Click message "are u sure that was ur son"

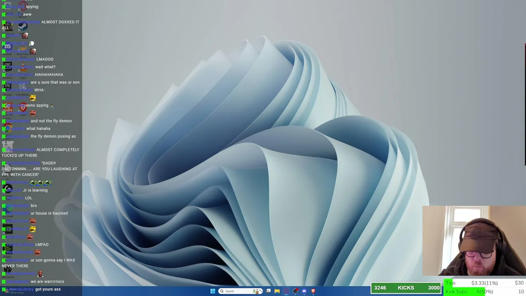coord(55,82)
